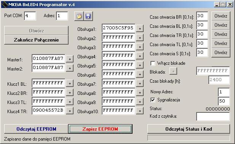235x144 pixels.
Task: Open file with the folder icon
Action: click(79, 16)
